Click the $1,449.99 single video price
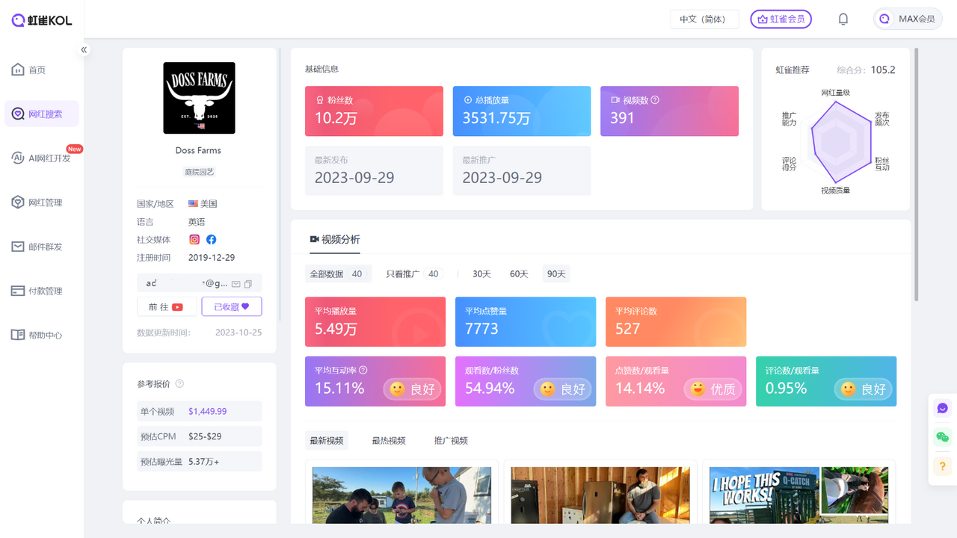The width and height of the screenshot is (957, 538). [x=207, y=411]
